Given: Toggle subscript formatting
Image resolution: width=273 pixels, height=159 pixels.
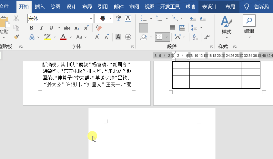Looking at the screenshot, I should pyautogui.click(x=77, y=28).
